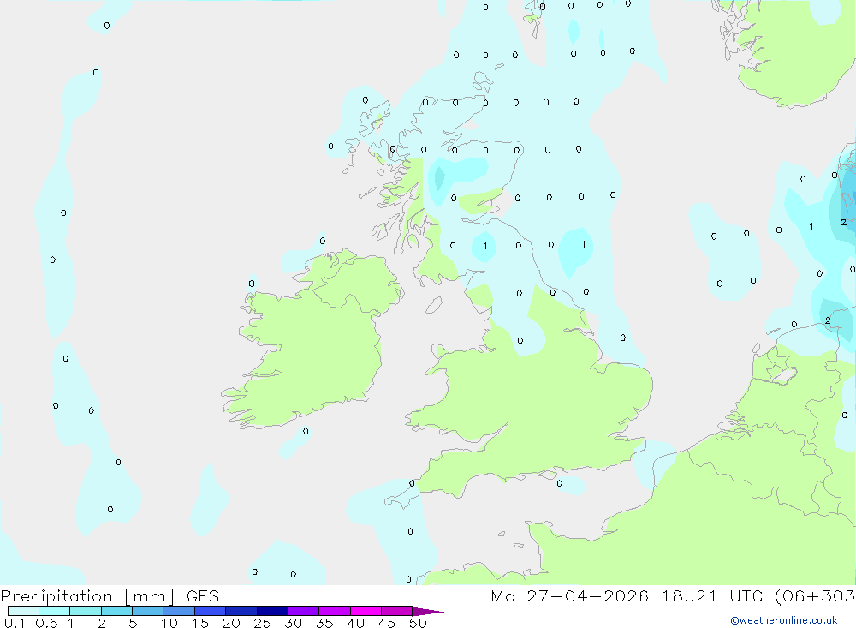Select the 35–40 mm legend color swatch
Screen dimensions: 856x628
pos(335,611)
